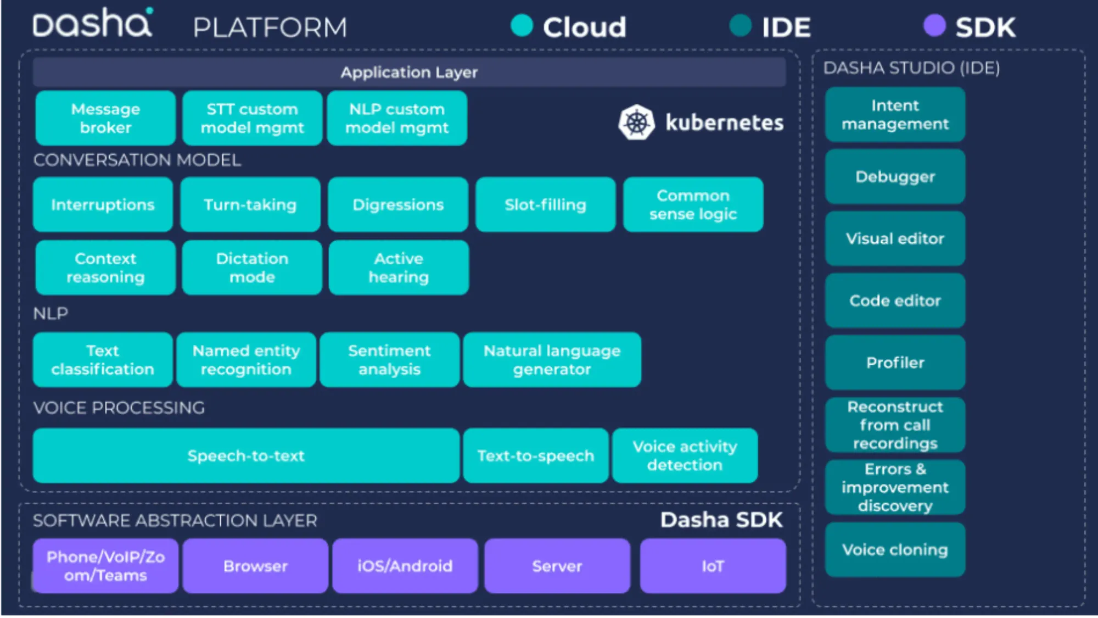Viewport: 1098px width, 618px height.
Task: Click the Sentiment analysis NLP block
Action: (x=389, y=360)
